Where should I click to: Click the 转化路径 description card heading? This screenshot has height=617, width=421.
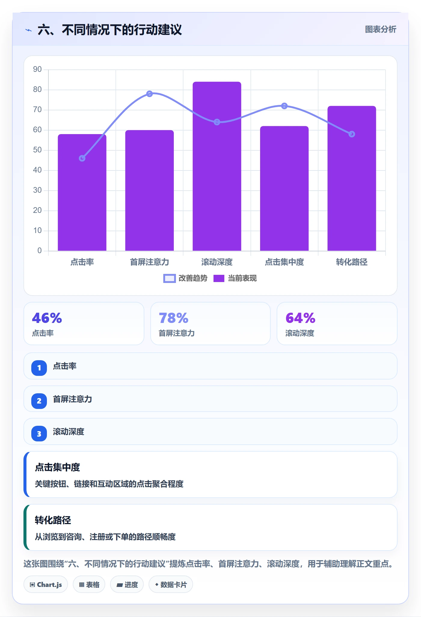pyautogui.click(x=53, y=520)
